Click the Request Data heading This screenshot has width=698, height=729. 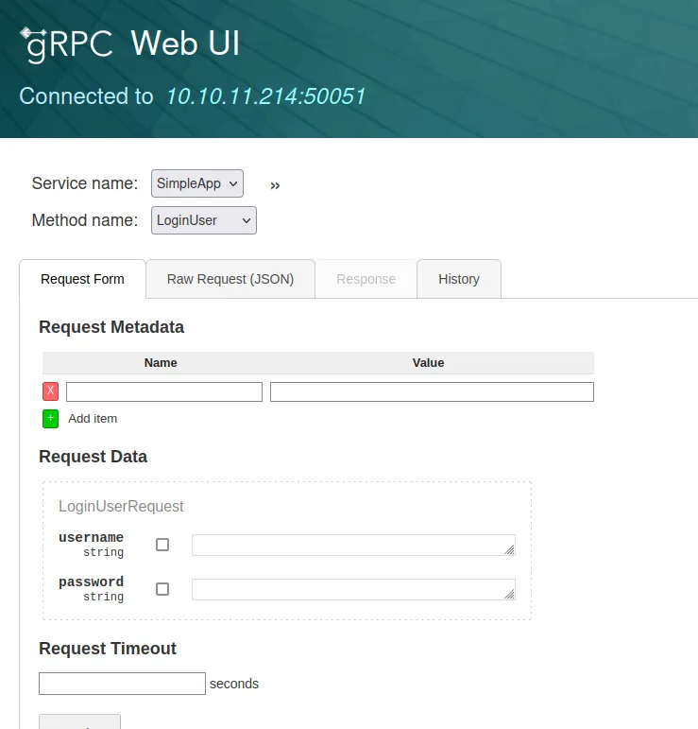[x=94, y=457]
